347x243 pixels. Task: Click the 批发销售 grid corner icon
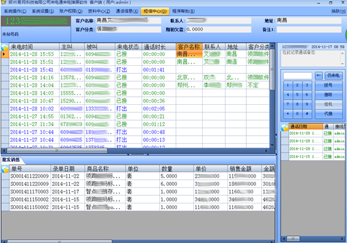pyautogui.click(x=5, y=169)
